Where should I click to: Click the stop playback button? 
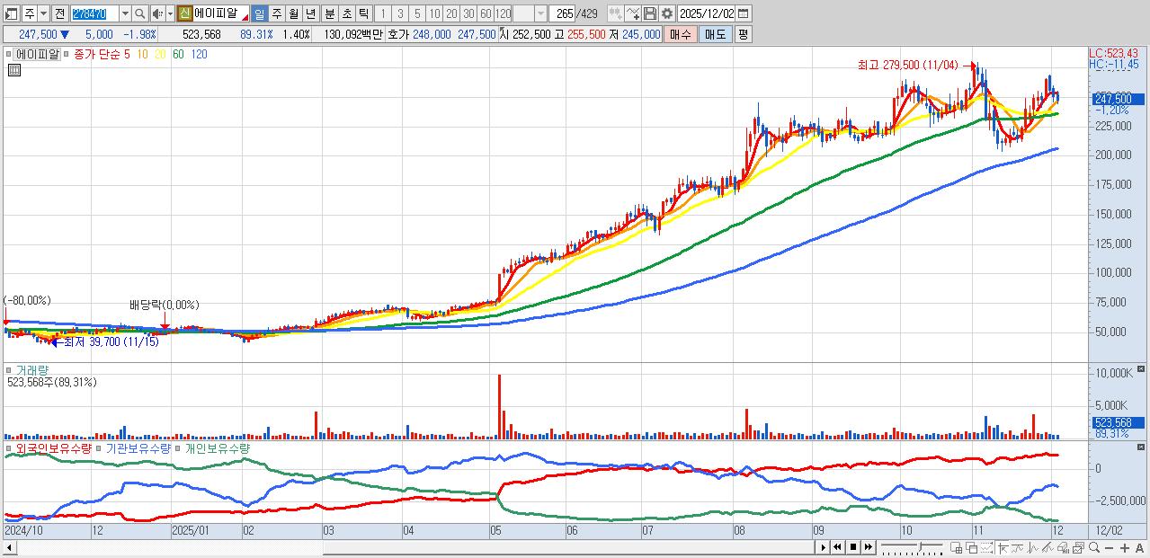853,547
